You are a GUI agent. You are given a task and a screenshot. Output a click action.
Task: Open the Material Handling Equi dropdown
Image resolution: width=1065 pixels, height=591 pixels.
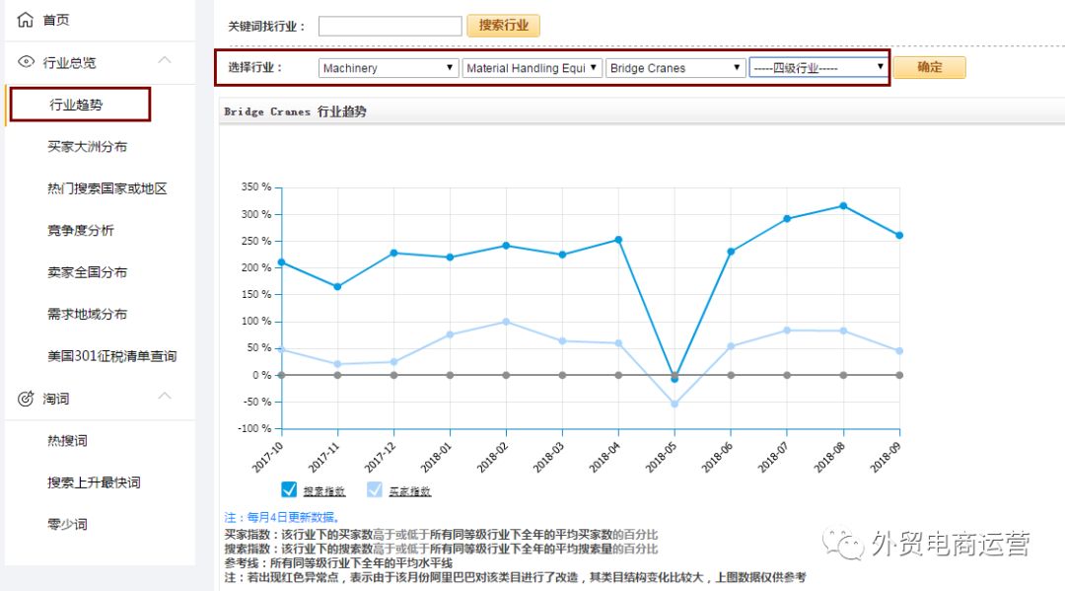(x=532, y=68)
